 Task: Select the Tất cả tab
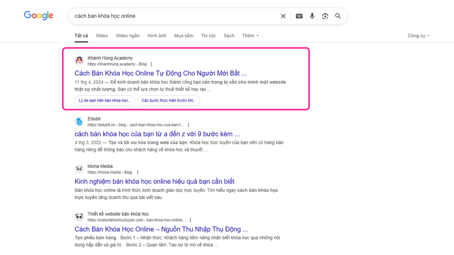(x=81, y=35)
